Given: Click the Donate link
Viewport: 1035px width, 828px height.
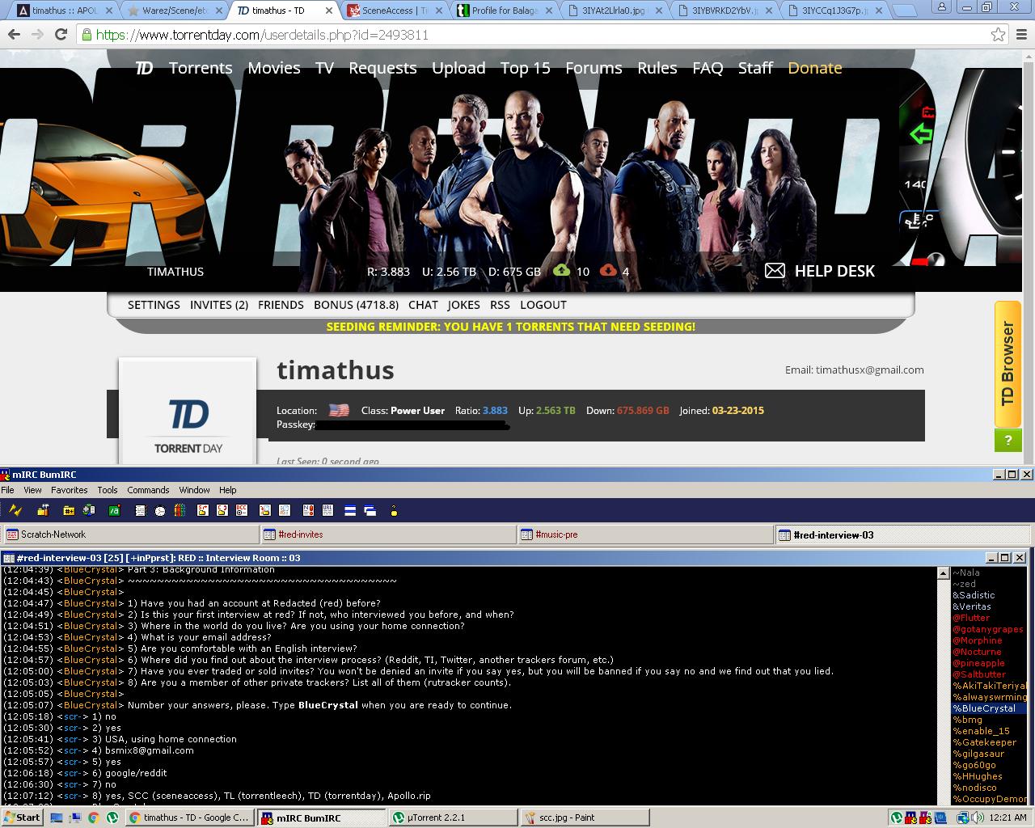Looking at the screenshot, I should pos(815,68).
